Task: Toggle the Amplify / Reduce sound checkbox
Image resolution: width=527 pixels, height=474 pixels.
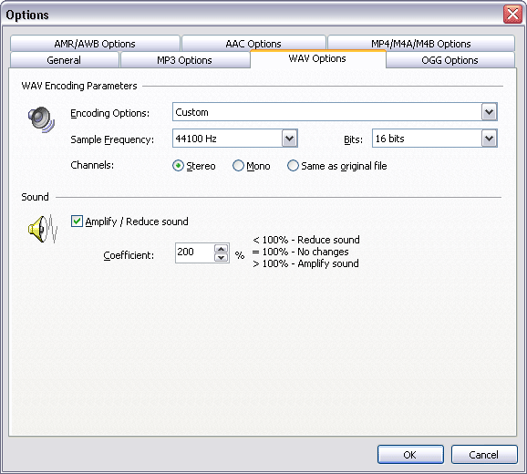Action: click(77, 222)
